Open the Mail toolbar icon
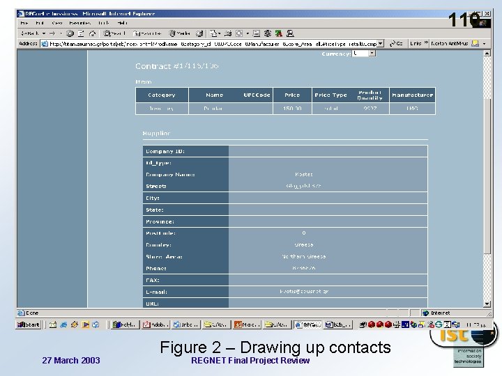The image size is (502, 376). (x=213, y=33)
